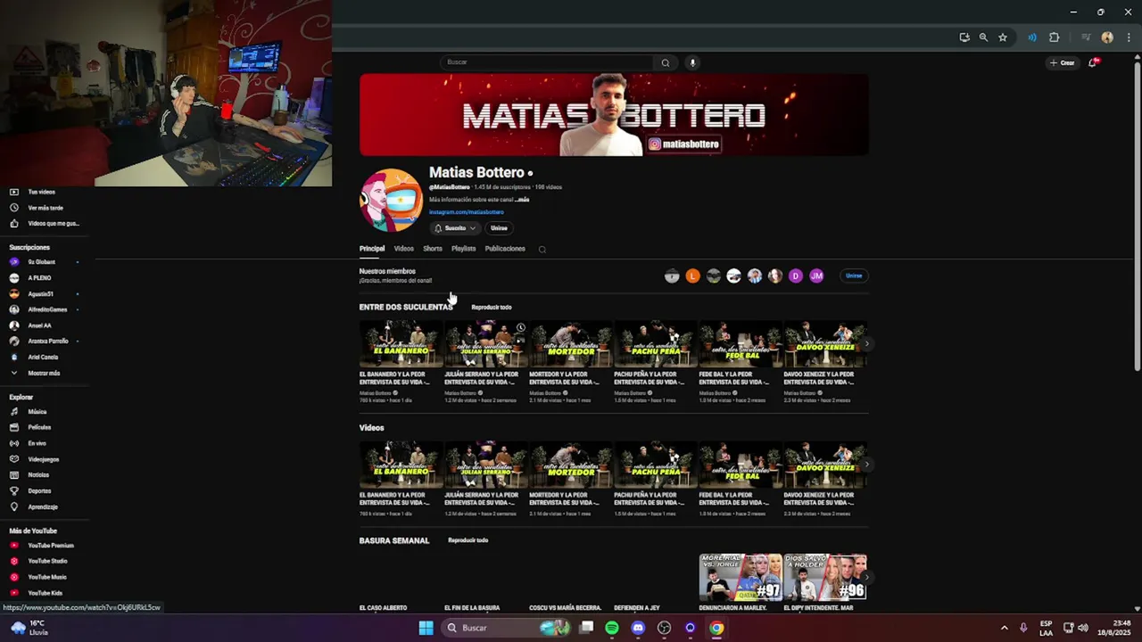The height and width of the screenshot is (642, 1142).
Task: Show hidden tray icons chevron
Action: (1004, 628)
